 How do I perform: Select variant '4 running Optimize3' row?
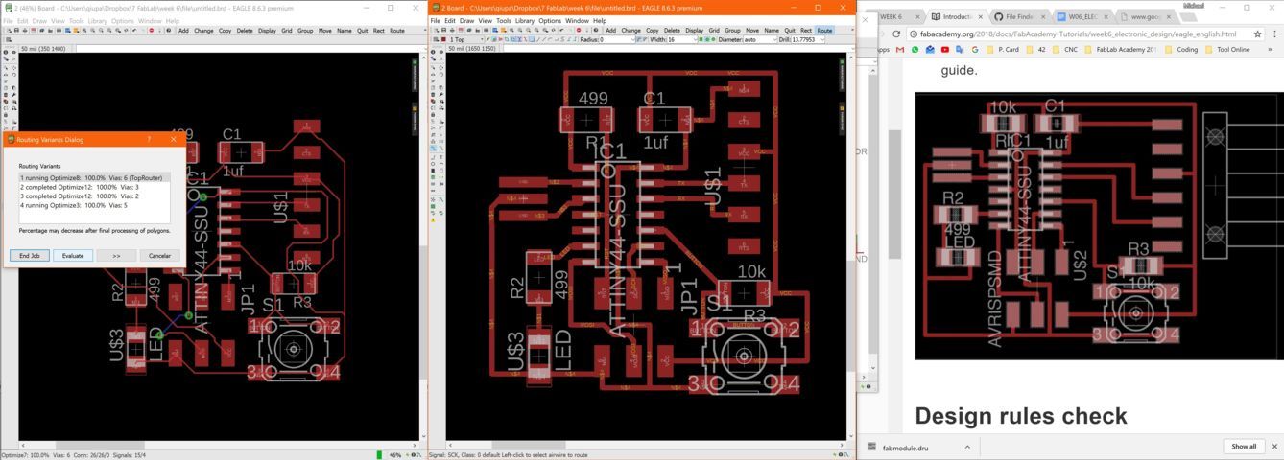point(94,205)
